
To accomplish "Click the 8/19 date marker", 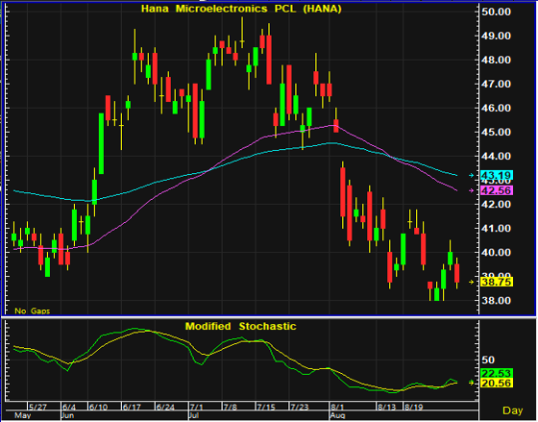I will point(413,408).
